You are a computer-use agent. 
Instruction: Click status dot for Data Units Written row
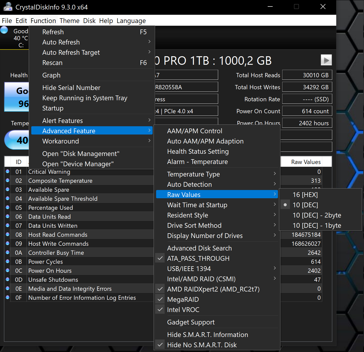point(8,225)
